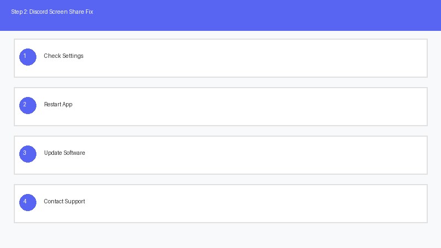Click the gray background below step 4

click(220, 236)
